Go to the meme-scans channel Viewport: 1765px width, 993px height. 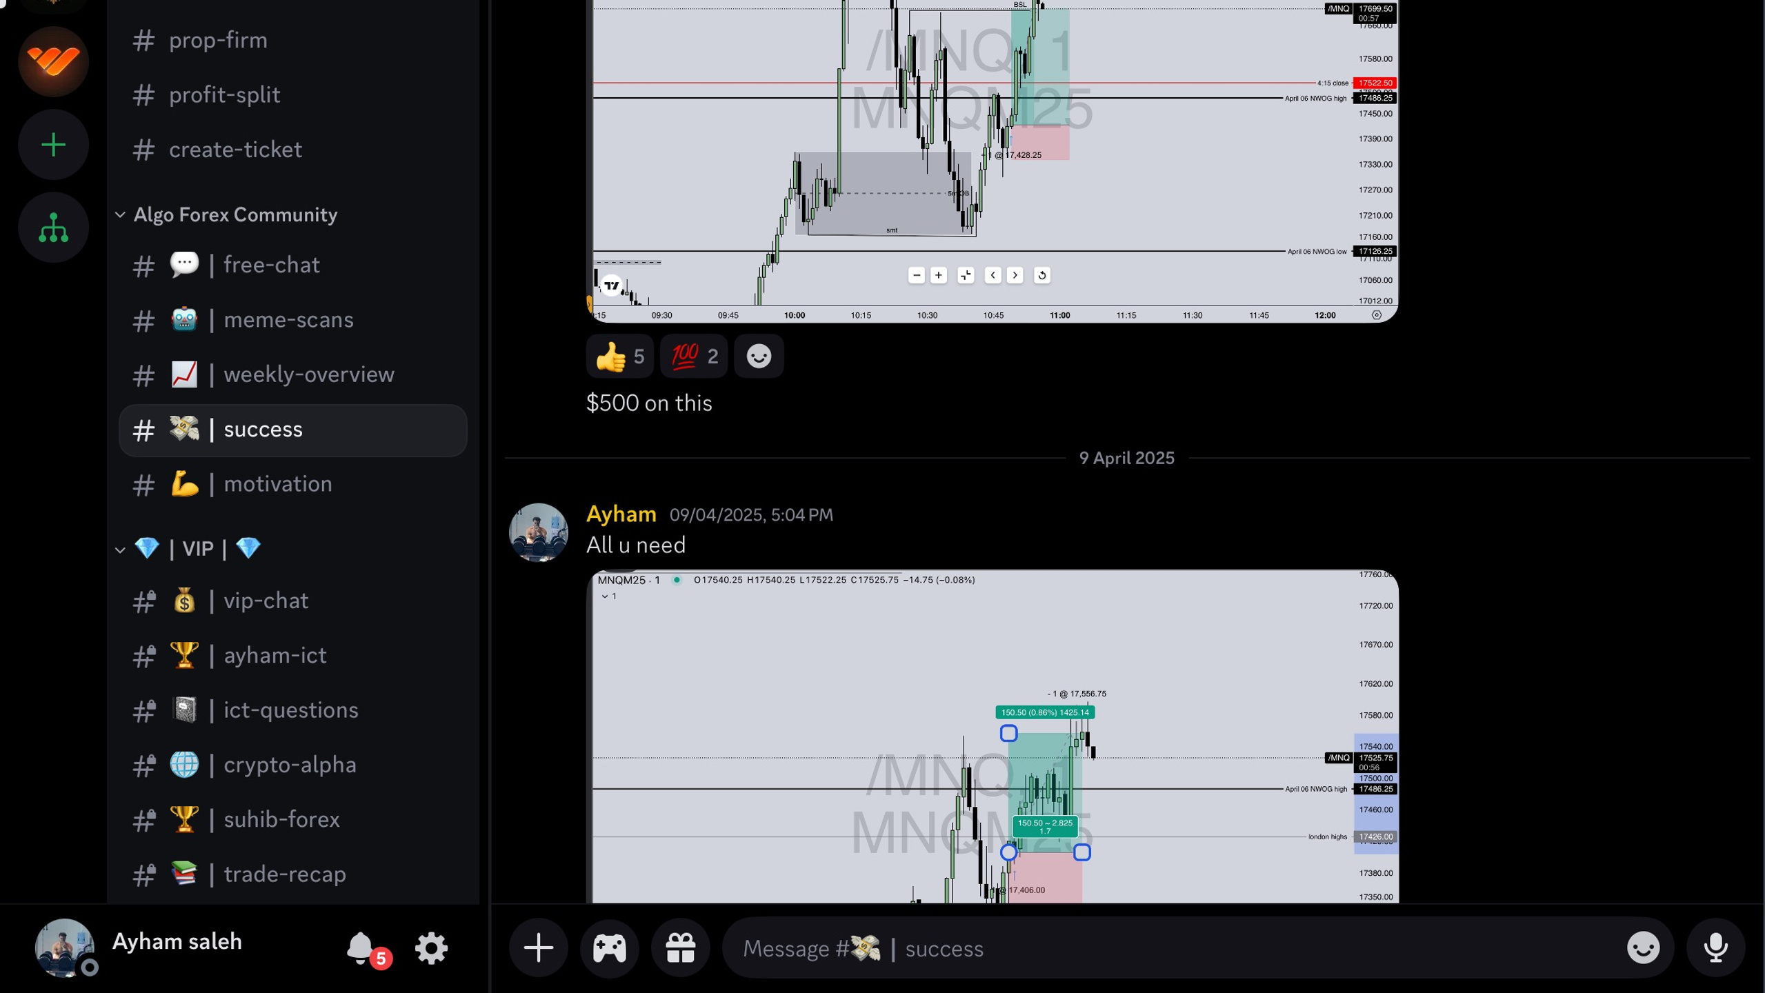pos(293,320)
